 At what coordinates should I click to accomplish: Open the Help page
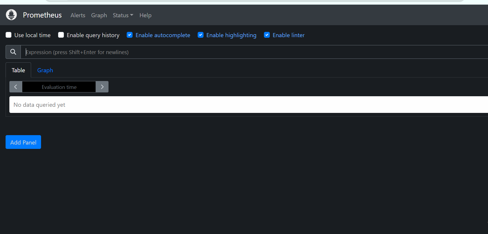coord(145,15)
